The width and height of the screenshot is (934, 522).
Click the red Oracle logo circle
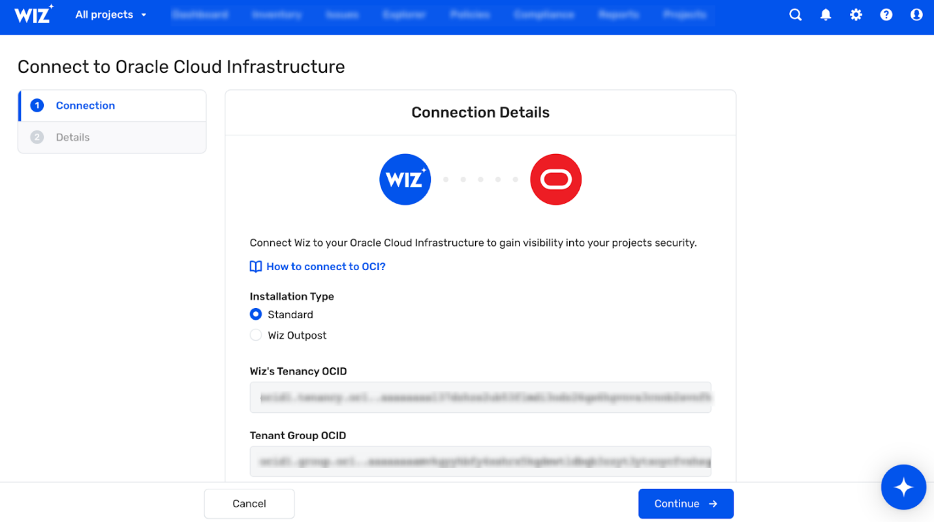(555, 179)
